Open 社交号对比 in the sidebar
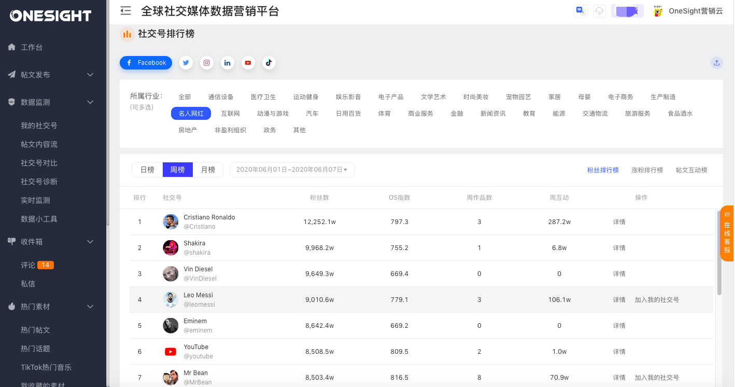The image size is (735, 387). click(x=39, y=163)
